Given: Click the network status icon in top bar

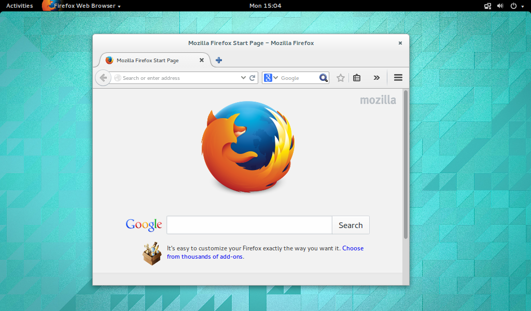Looking at the screenshot, I should click(487, 6).
